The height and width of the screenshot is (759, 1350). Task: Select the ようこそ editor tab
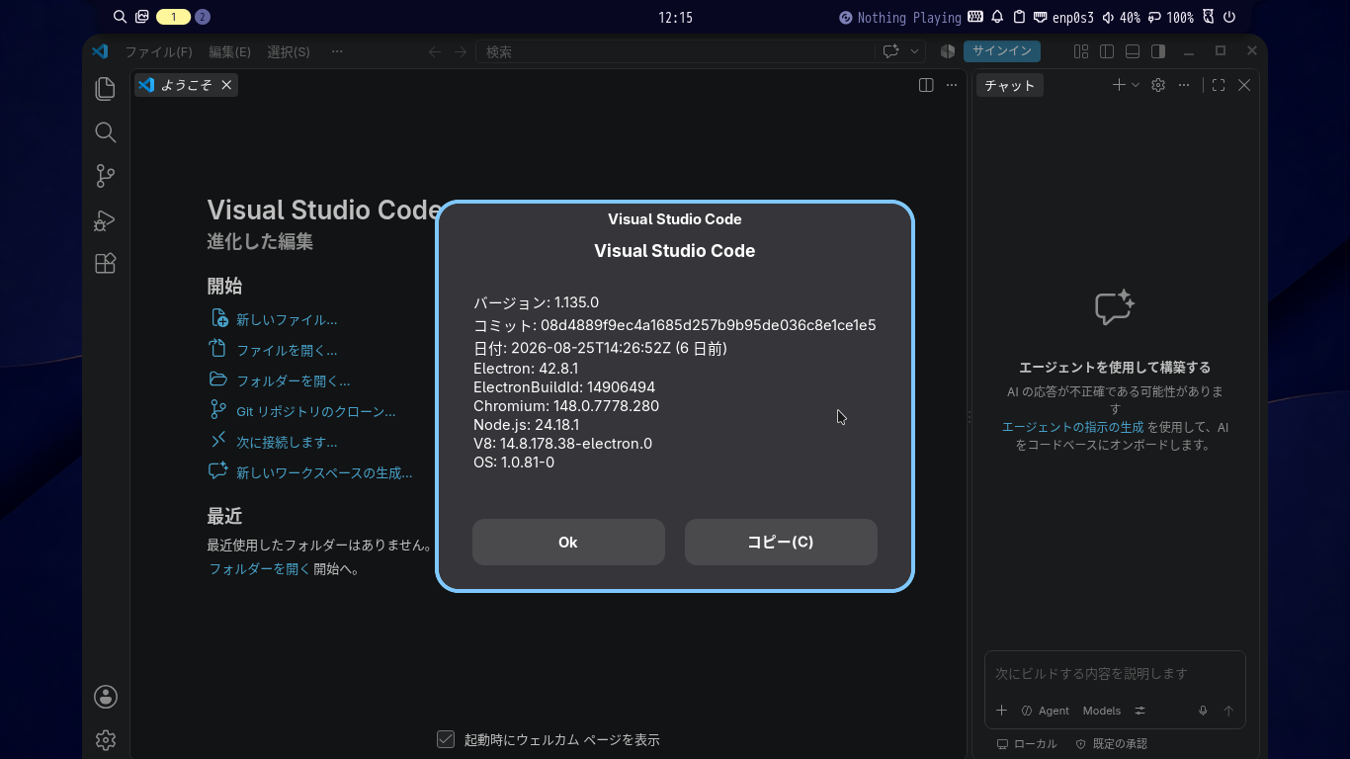[186, 85]
